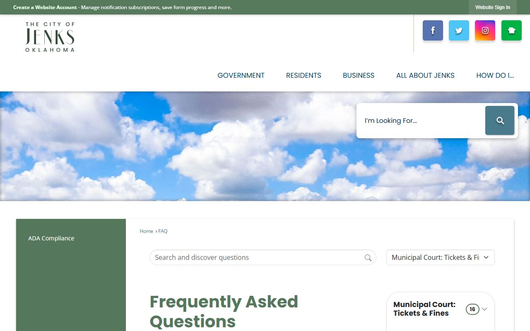Open the Government menu
The image size is (530, 331).
(x=241, y=75)
